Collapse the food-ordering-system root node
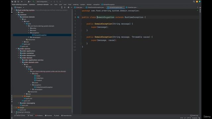Viewport: 212px width, 119px height. point(15,10)
